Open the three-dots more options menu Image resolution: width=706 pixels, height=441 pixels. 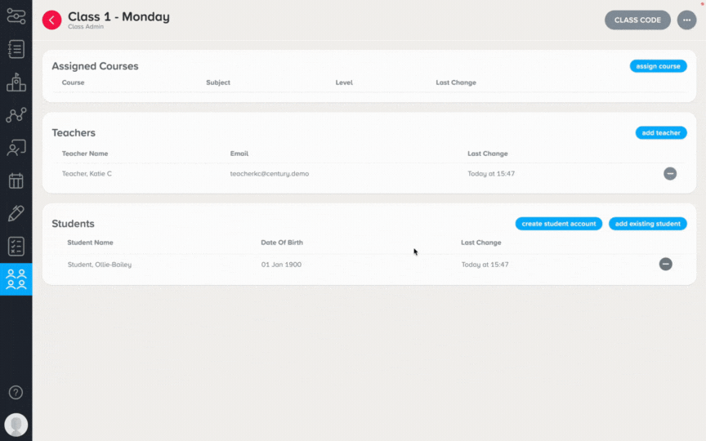pyautogui.click(x=686, y=20)
